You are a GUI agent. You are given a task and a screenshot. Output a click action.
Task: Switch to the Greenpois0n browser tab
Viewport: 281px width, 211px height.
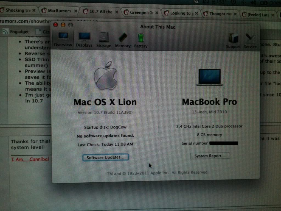point(141,13)
